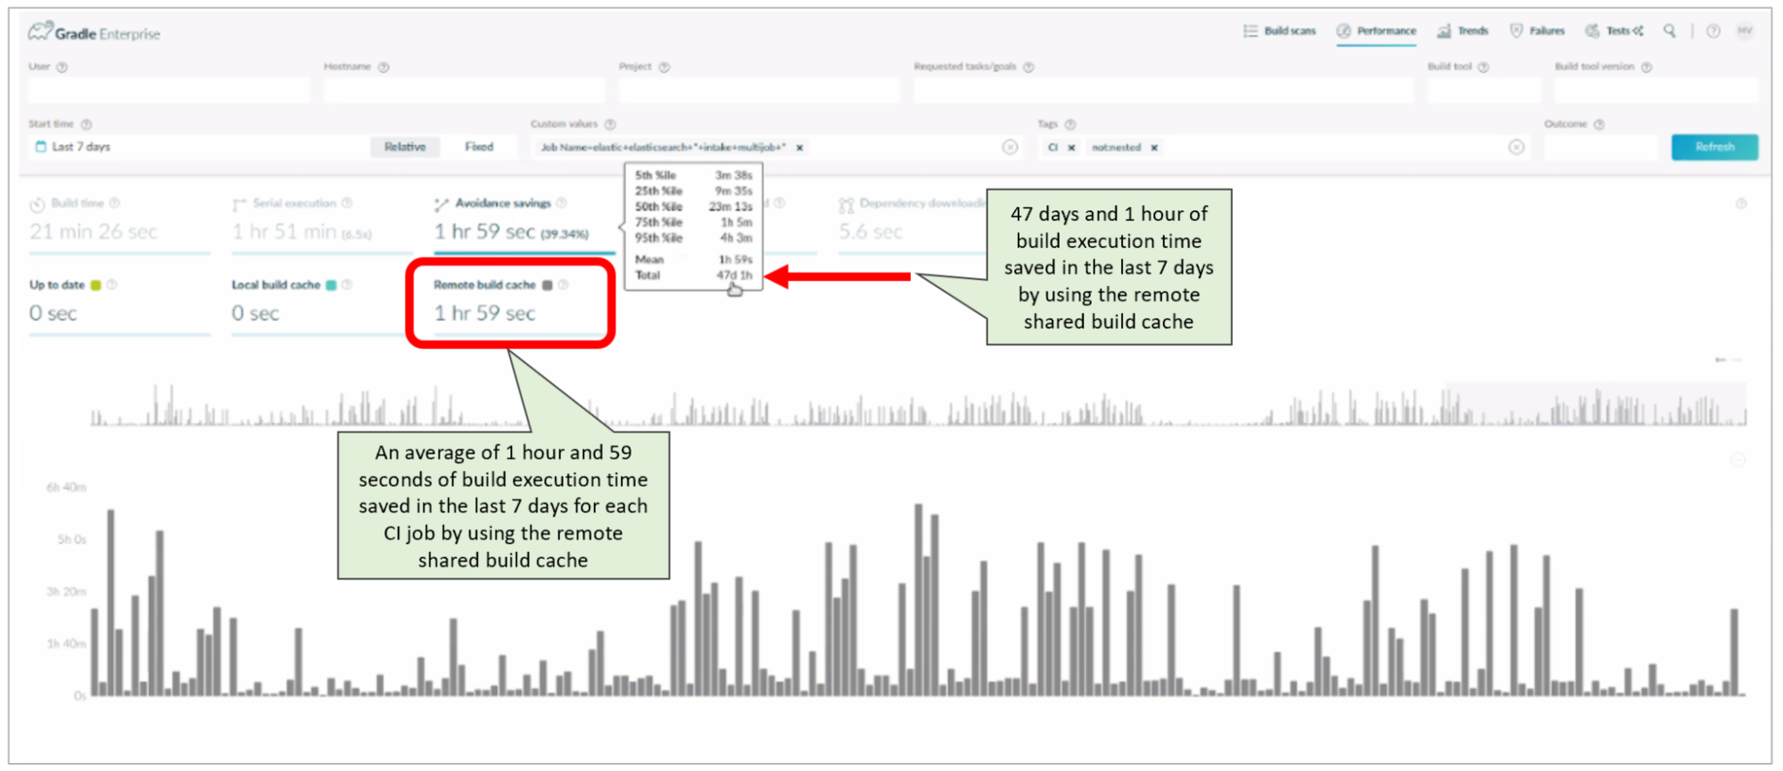Open the search magnifier in top navigation

(x=1670, y=31)
